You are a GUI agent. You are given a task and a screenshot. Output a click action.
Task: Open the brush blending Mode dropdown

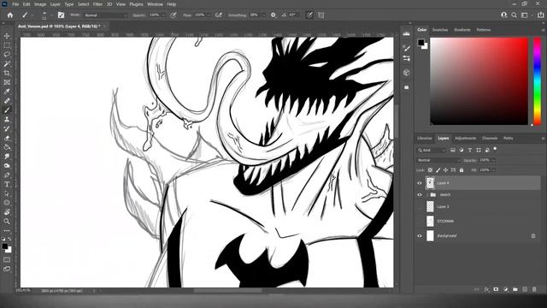pyautogui.click(x=106, y=15)
